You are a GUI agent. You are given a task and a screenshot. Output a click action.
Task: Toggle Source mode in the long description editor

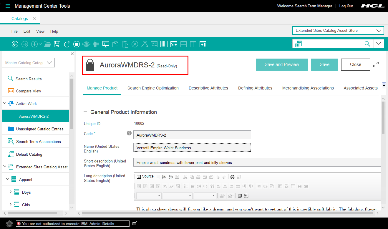pyautogui.click(x=145, y=176)
